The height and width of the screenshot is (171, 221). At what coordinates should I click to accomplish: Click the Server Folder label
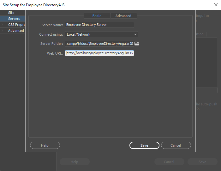click(x=51, y=44)
